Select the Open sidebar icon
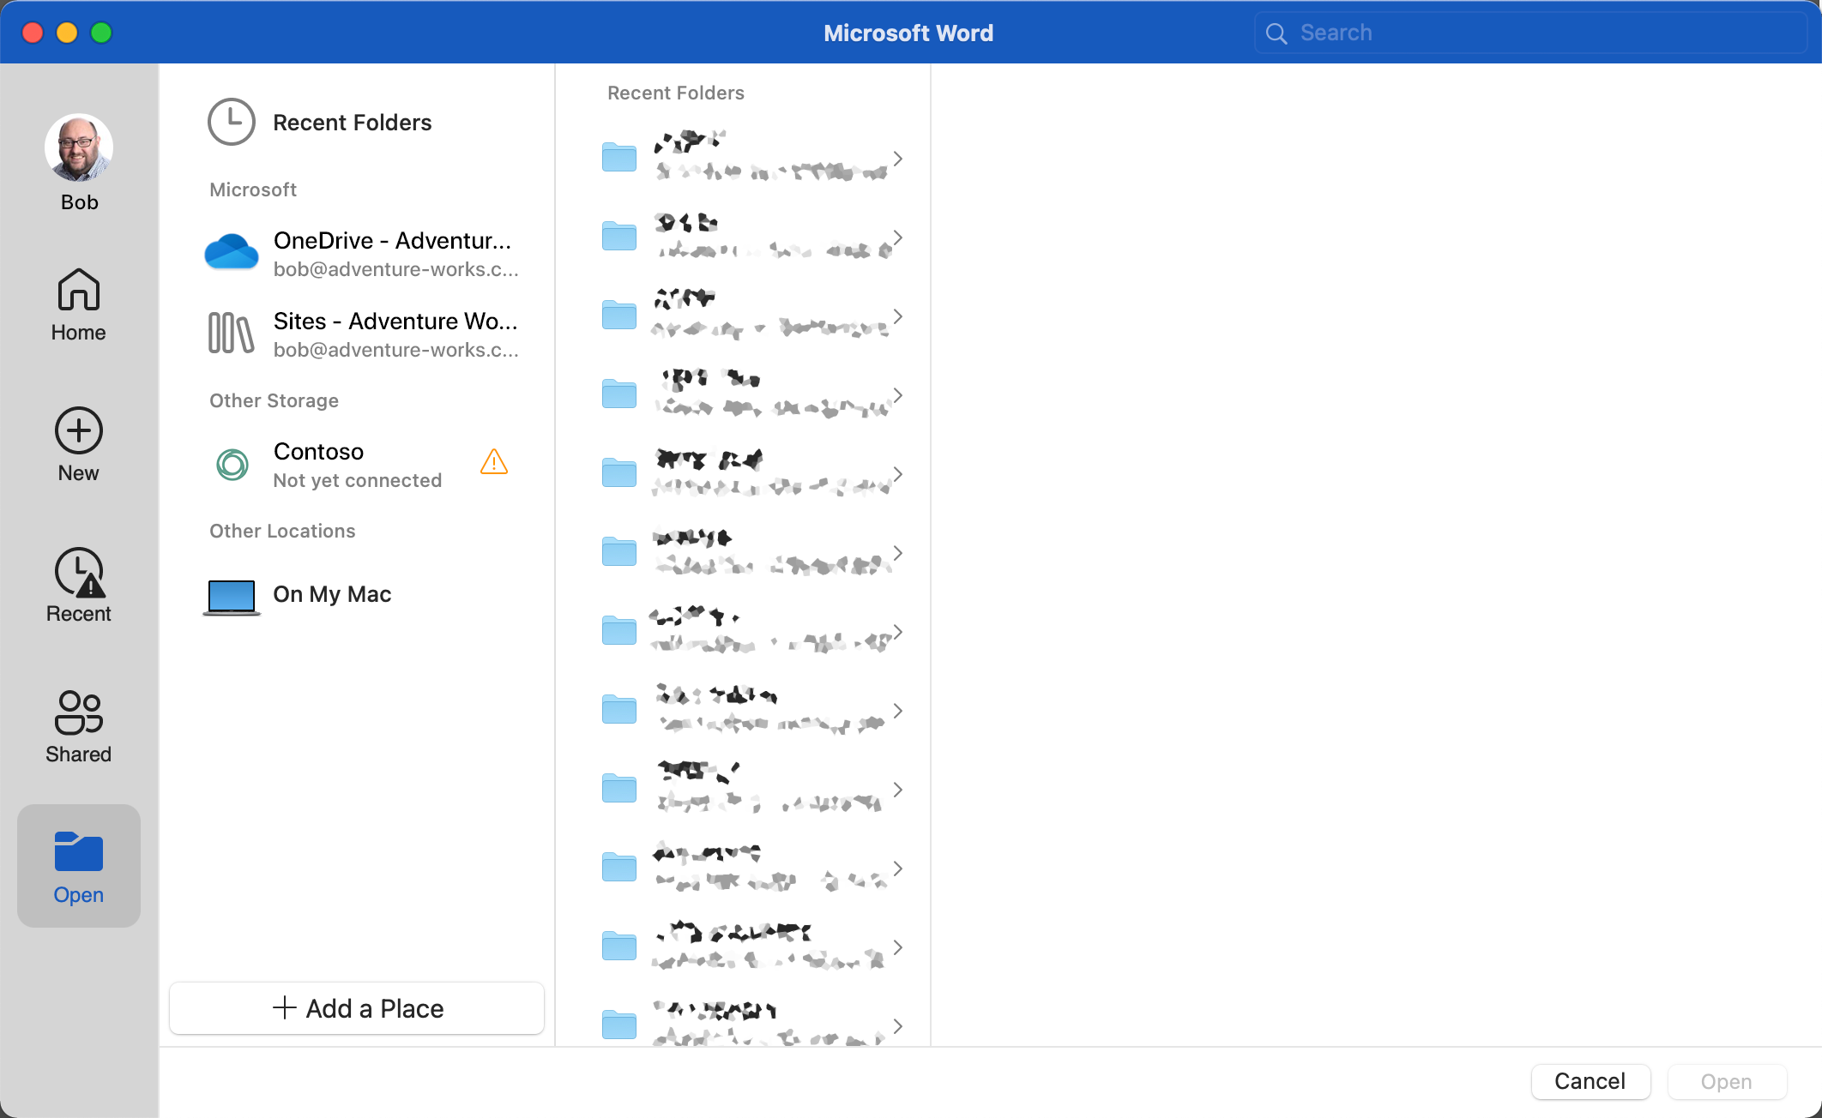1822x1118 pixels. (x=78, y=865)
